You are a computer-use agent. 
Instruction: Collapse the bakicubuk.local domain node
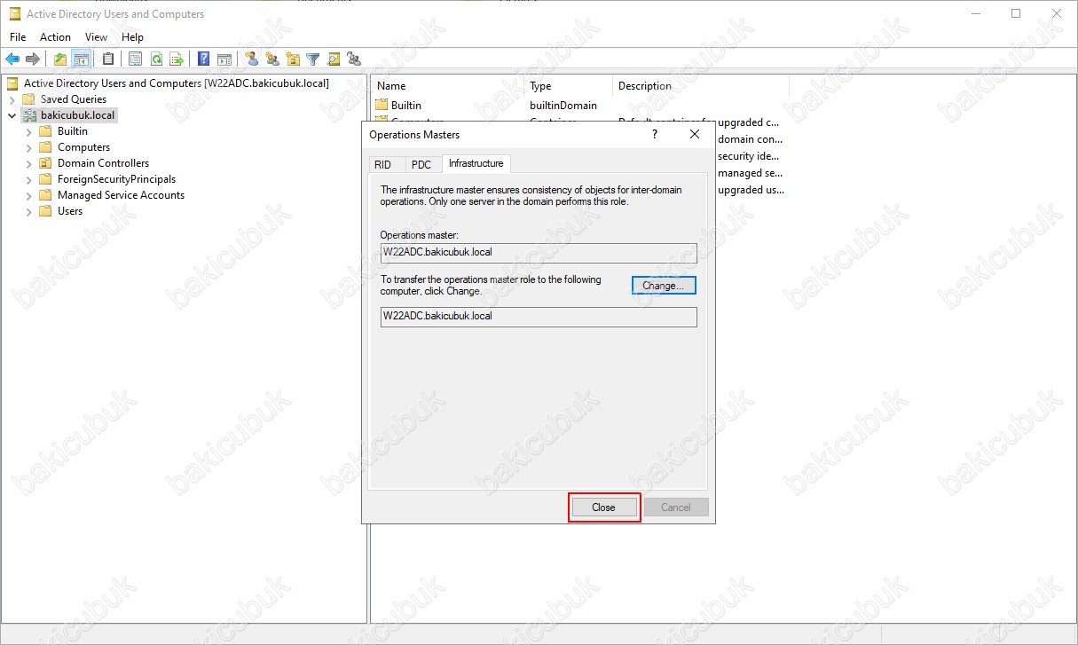(12, 115)
